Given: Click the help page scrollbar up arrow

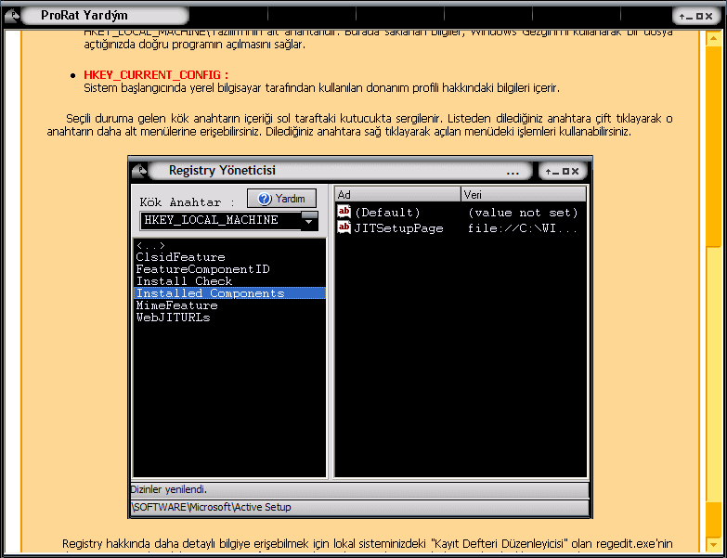Looking at the screenshot, I should click(x=713, y=36).
